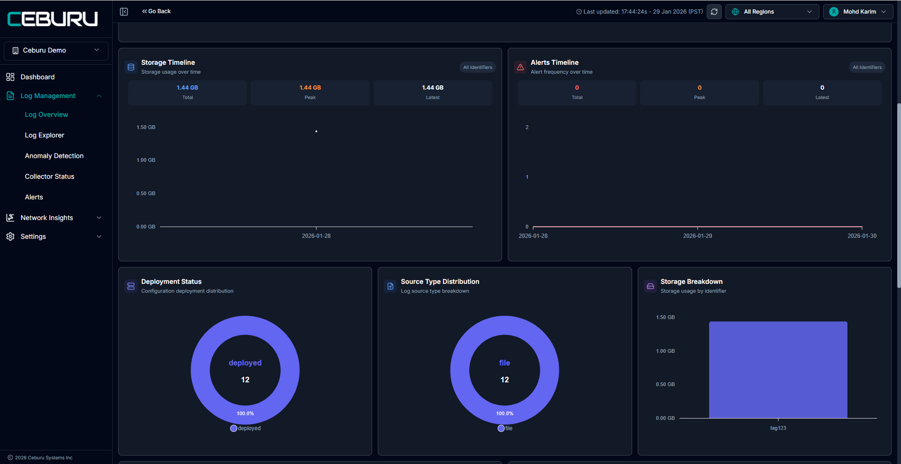This screenshot has height=464, width=901.
Task: Click the Deployment Status server icon
Action: pos(131,286)
